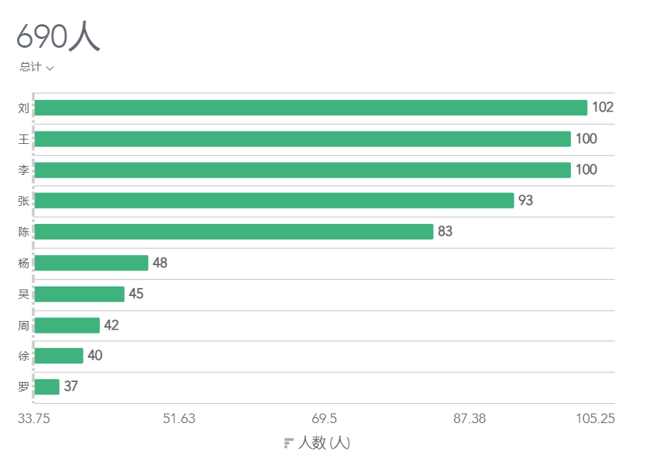Viewport: 645px width, 462px height.
Task: Select the 罗 bar showing 37
Action: point(47,387)
